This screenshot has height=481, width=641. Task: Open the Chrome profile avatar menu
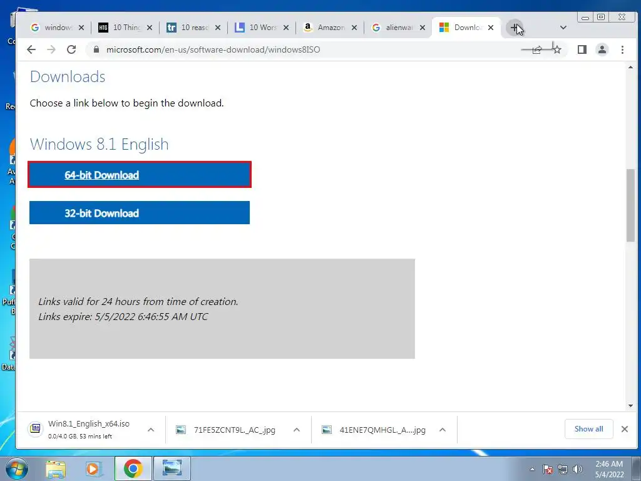[x=602, y=49]
